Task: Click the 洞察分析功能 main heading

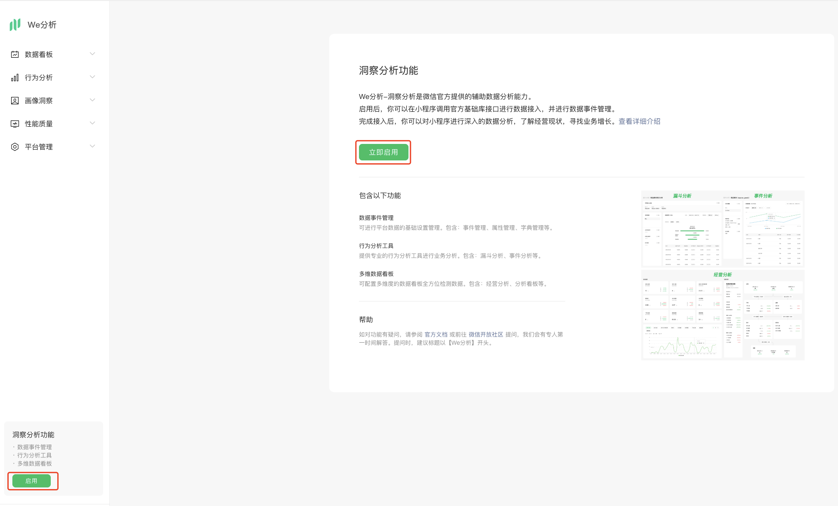Action: [388, 71]
